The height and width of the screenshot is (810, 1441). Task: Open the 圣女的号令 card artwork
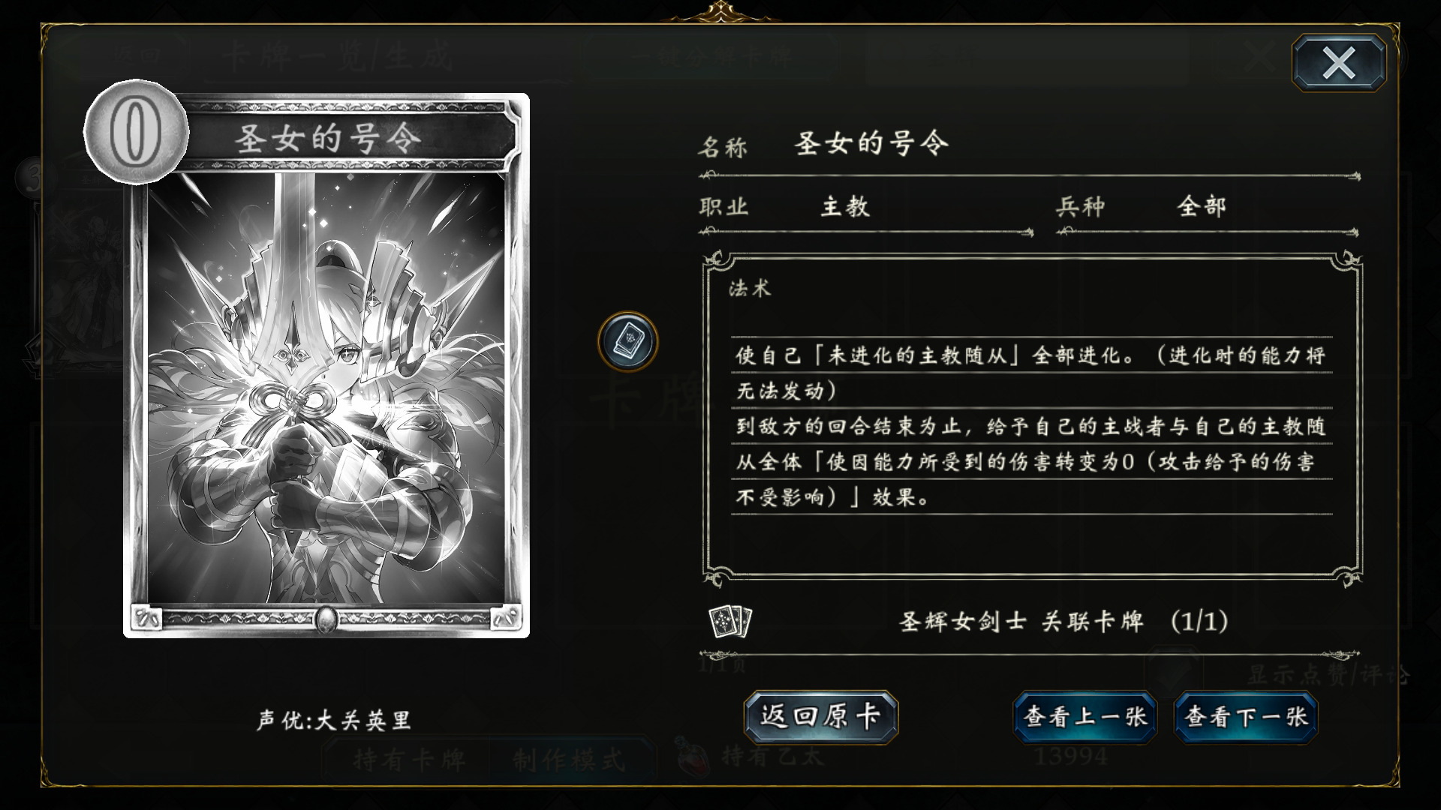tap(326, 388)
